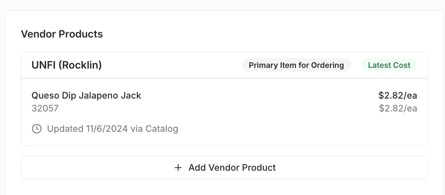
Task: Click the word Cost in the green badge
Action: [403, 65]
